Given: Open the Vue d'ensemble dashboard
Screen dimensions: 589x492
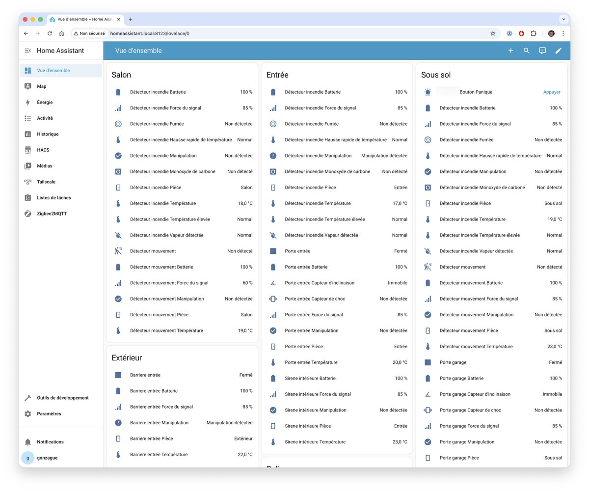Looking at the screenshot, I should click(61, 70).
